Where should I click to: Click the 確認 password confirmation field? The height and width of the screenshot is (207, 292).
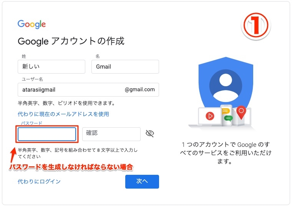coord(111,134)
